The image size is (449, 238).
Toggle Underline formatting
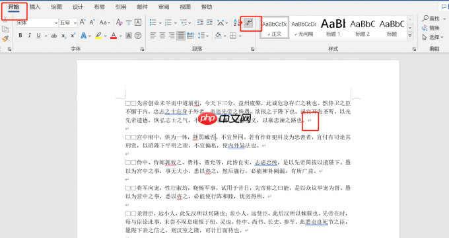tap(38, 36)
